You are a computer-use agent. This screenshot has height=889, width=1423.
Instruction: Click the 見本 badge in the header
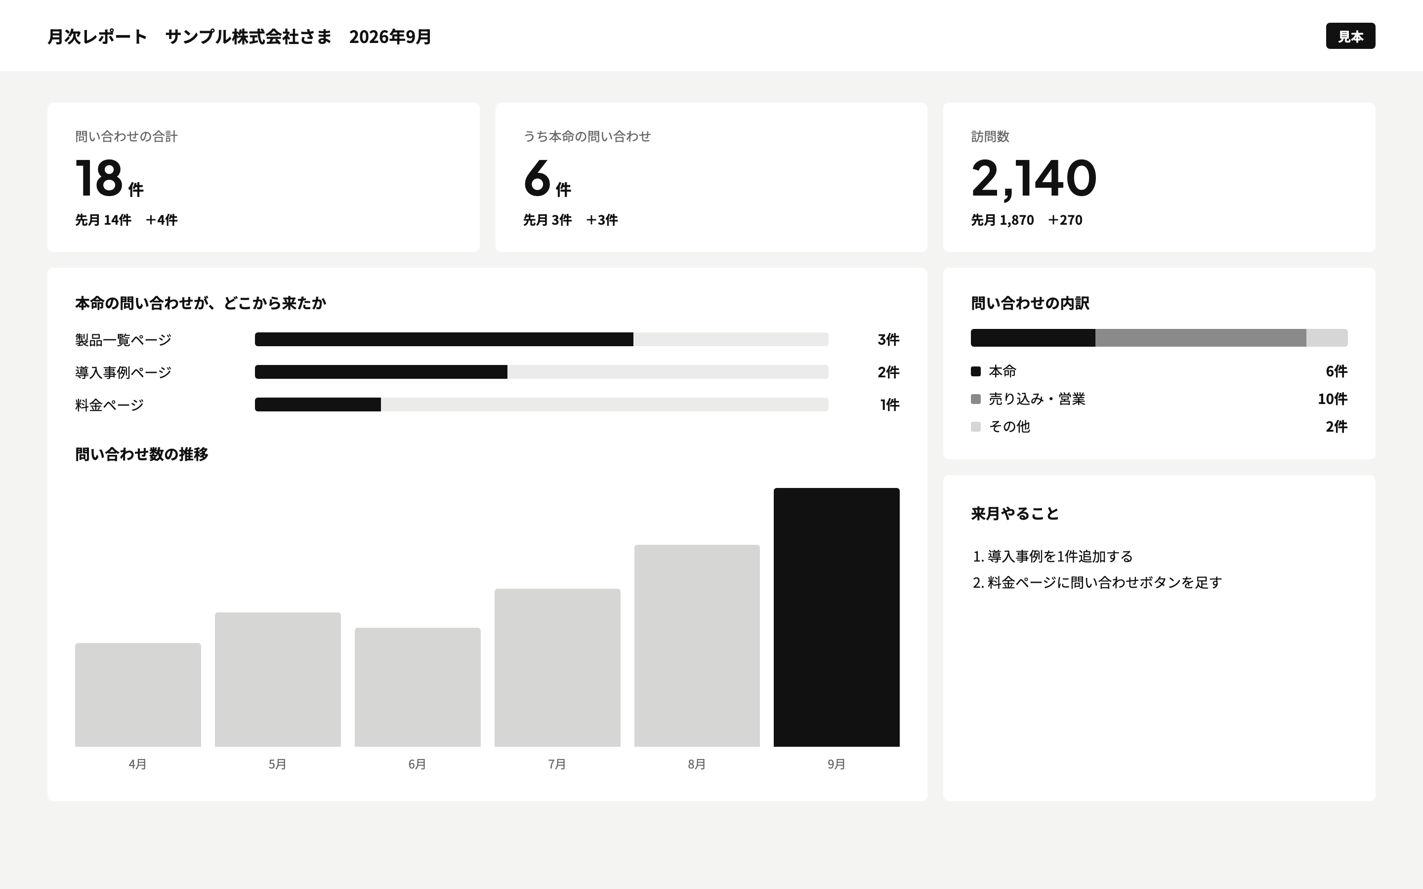(x=1350, y=36)
